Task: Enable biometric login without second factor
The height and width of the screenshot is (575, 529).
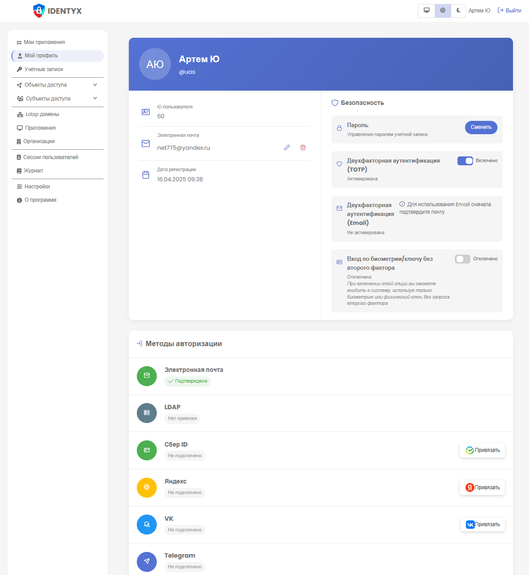Action: click(462, 259)
